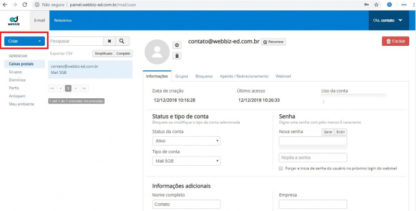Bookmark this page with the star icon

[x=376, y=4]
